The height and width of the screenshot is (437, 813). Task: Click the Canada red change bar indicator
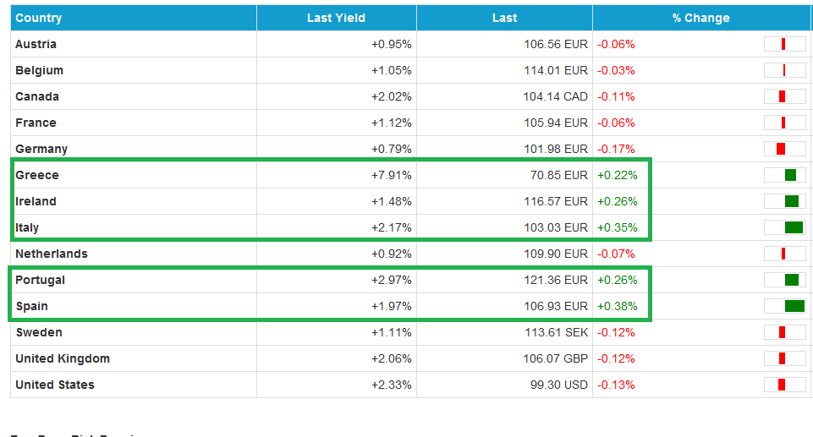coord(782,96)
